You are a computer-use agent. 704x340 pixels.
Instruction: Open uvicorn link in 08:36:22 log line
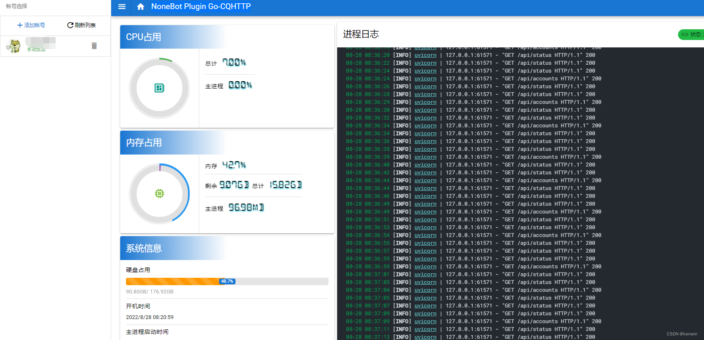425,63
